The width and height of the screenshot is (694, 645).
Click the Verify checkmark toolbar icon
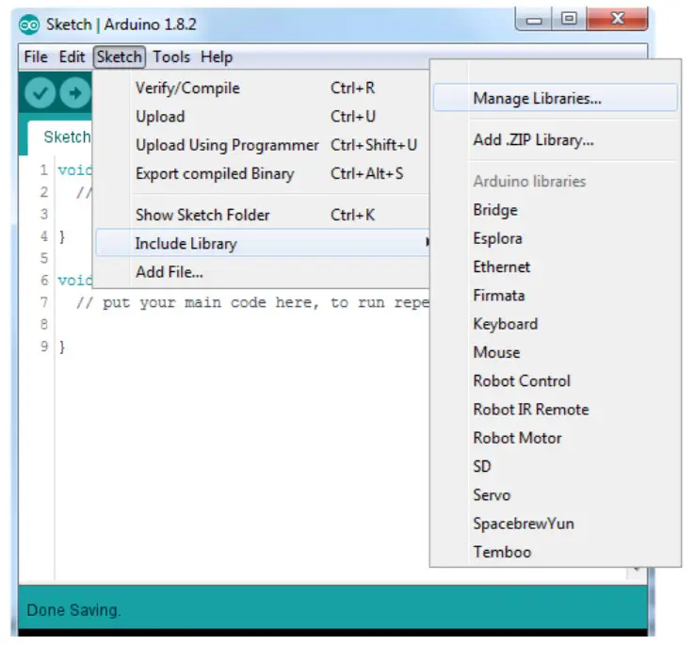click(x=40, y=93)
